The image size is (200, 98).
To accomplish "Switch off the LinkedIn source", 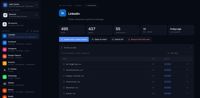I will click(117, 39).
